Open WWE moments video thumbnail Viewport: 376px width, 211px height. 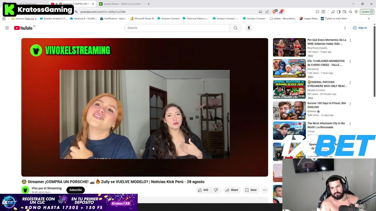289,47
